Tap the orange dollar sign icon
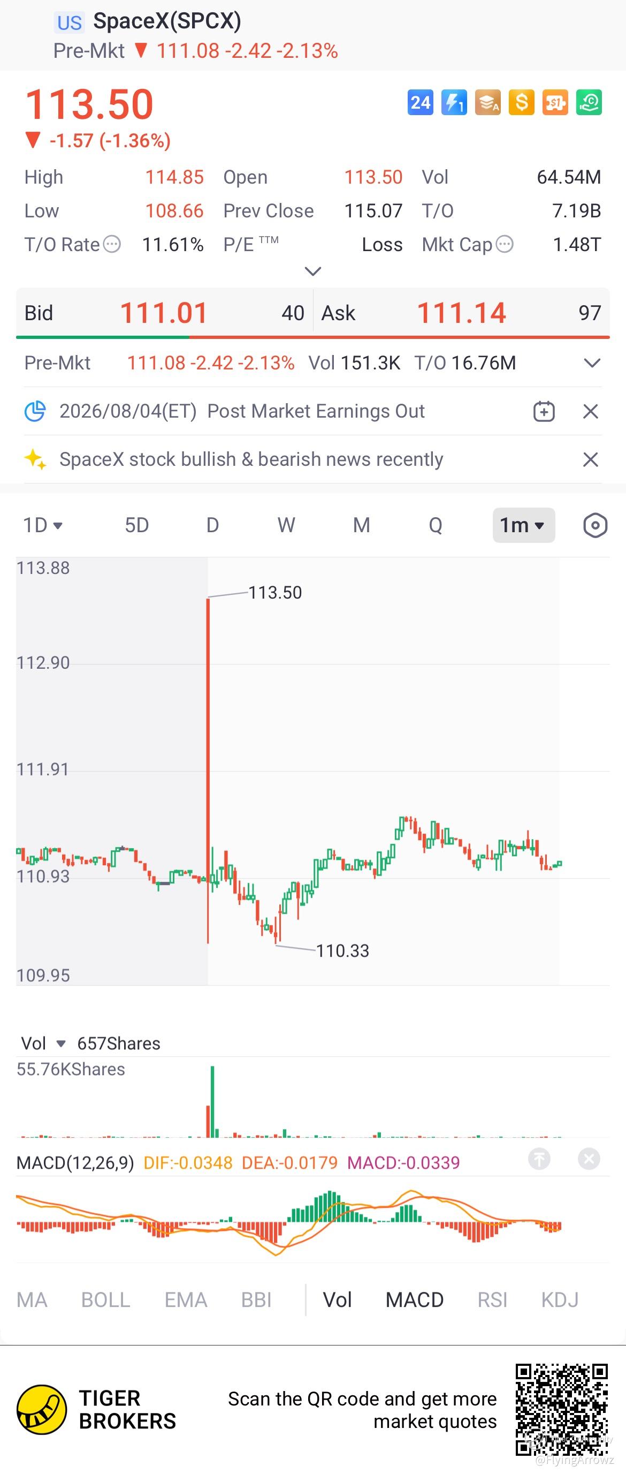The image size is (626, 1474). pos(521,102)
